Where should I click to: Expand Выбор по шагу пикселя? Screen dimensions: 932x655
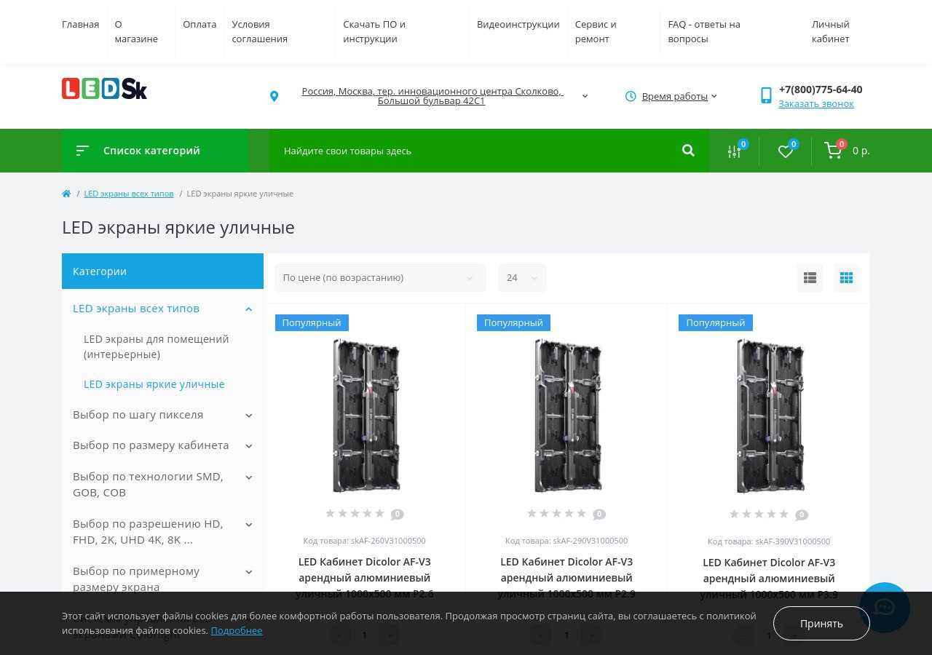click(x=248, y=416)
